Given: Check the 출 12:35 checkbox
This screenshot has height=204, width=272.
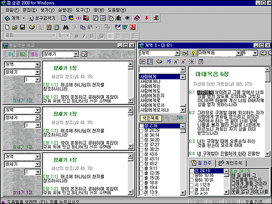Looking at the screenshot, I should point(141,173).
